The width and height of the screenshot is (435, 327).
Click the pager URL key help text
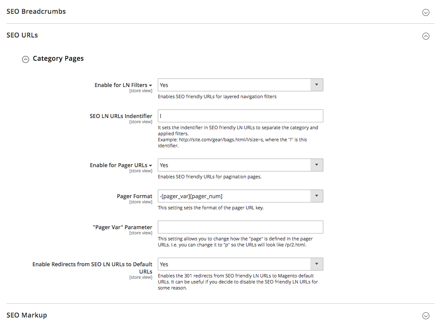pyautogui.click(x=211, y=208)
